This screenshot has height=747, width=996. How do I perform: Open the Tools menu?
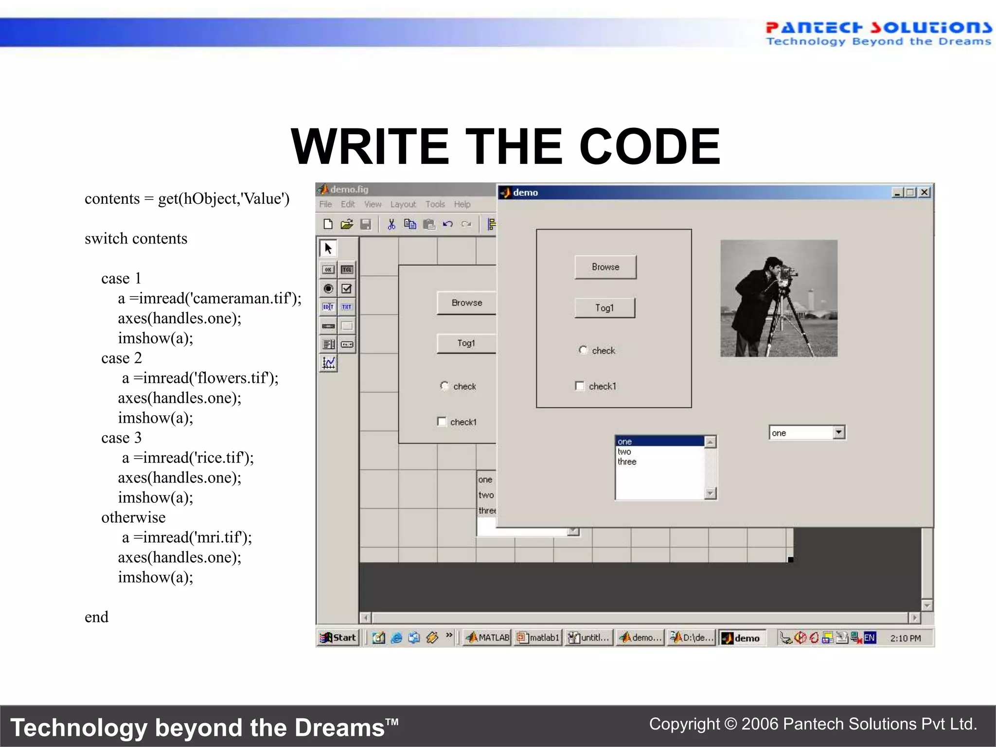[435, 204]
